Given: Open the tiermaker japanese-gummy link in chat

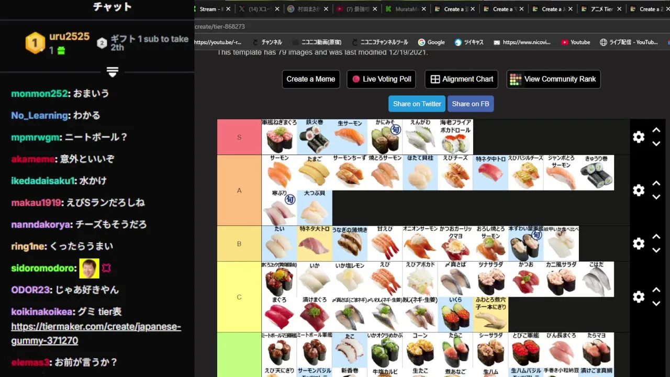Looking at the screenshot, I should [96, 334].
